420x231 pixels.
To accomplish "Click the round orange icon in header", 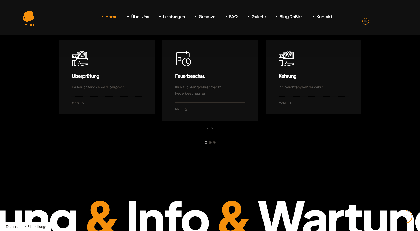I will [365, 21].
